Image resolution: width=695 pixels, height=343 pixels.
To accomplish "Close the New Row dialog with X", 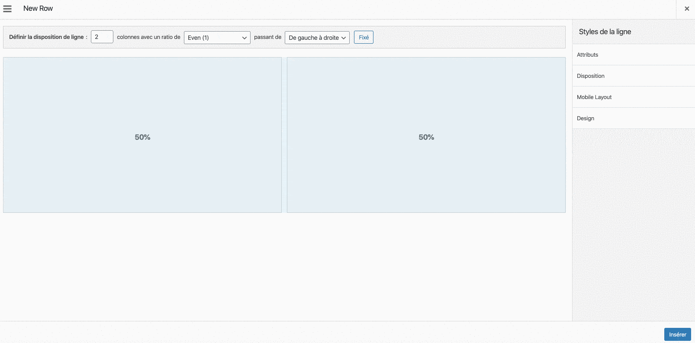I will pos(686,9).
